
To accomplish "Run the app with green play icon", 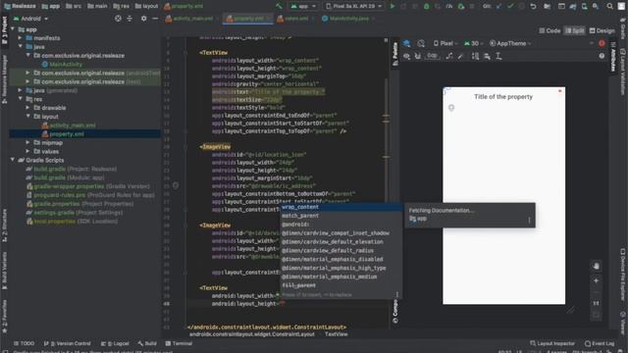I will [392, 6].
